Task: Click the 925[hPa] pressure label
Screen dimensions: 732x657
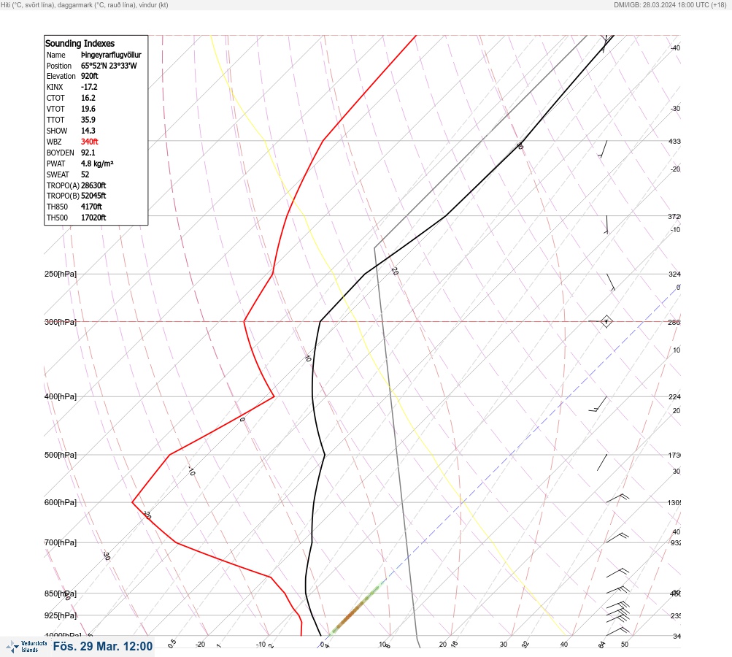Action: [x=61, y=615]
